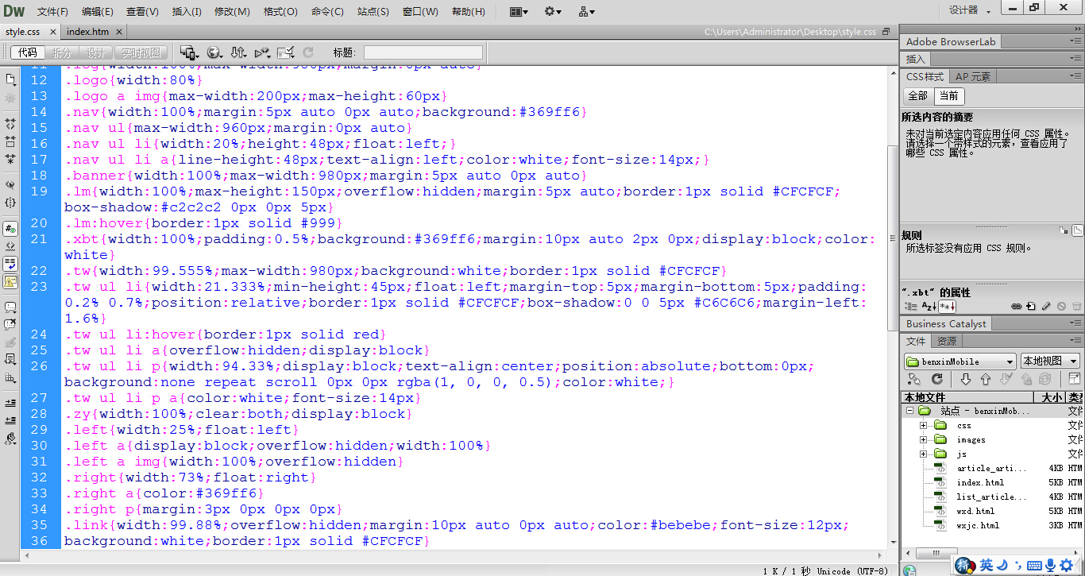The width and height of the screenshot is (1085, 576).
Task: Click the connect to remote server icon
Action: [x=914, y=380]
